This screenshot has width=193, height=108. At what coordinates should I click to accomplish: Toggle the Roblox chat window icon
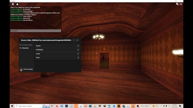pos(17,4)
